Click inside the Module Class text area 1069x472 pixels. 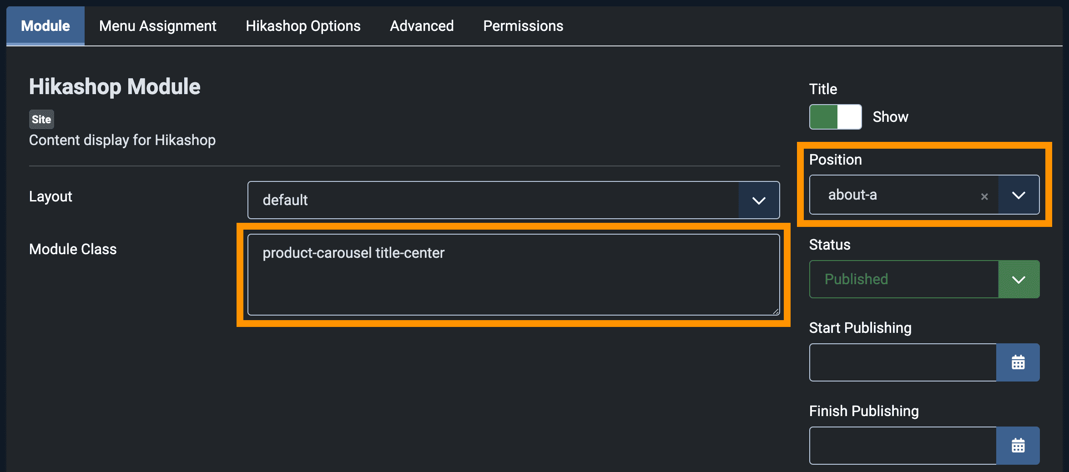point(514,275)
